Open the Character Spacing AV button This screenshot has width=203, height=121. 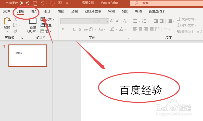coord(92,29)
